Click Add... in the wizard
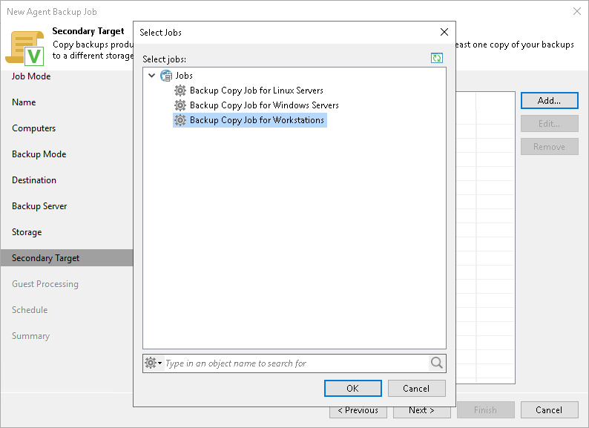Image resolution: width=589 pixels, height=428 pixels. click(x=549, y=101)
